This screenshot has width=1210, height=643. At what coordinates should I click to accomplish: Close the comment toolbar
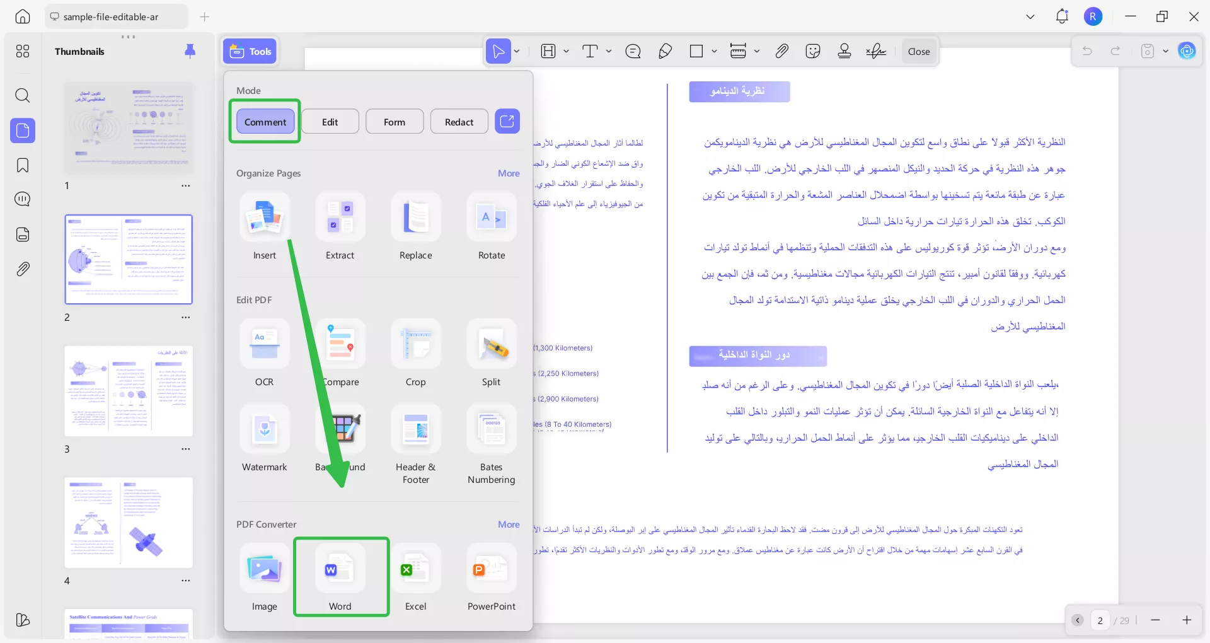pyautogui.click(x=919, y=52)
